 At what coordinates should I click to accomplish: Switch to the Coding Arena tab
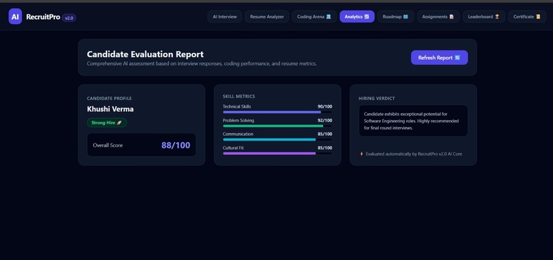[314, 16]
